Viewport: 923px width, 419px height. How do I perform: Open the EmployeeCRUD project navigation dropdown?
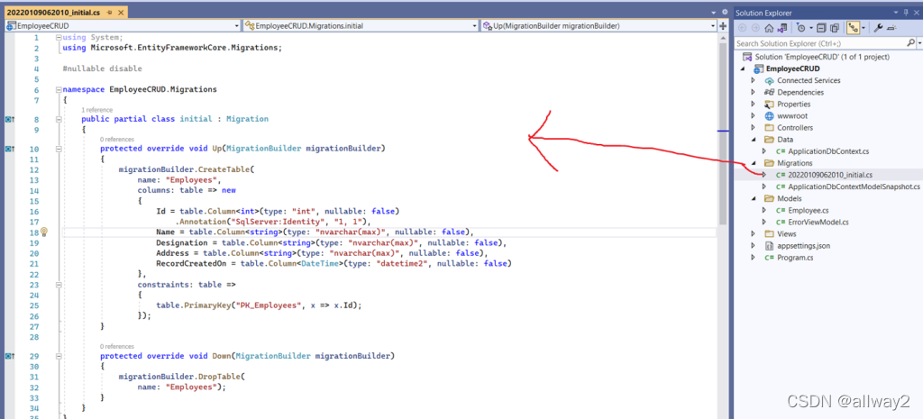click(237, 26)
